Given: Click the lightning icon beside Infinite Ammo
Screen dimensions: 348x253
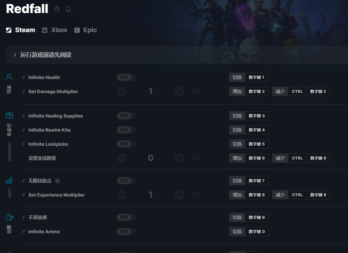Looking at the screenshot, I should [x=24, y=231].
